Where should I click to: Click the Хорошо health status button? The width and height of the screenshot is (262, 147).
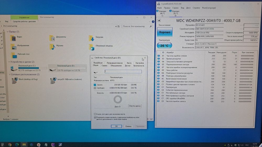[x=165, y=32]
